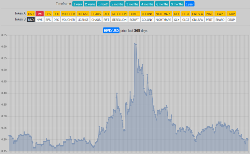Viewport: 250px width, 154px height.
Task: Use GLX as Token B
Action: coord(177,20)
